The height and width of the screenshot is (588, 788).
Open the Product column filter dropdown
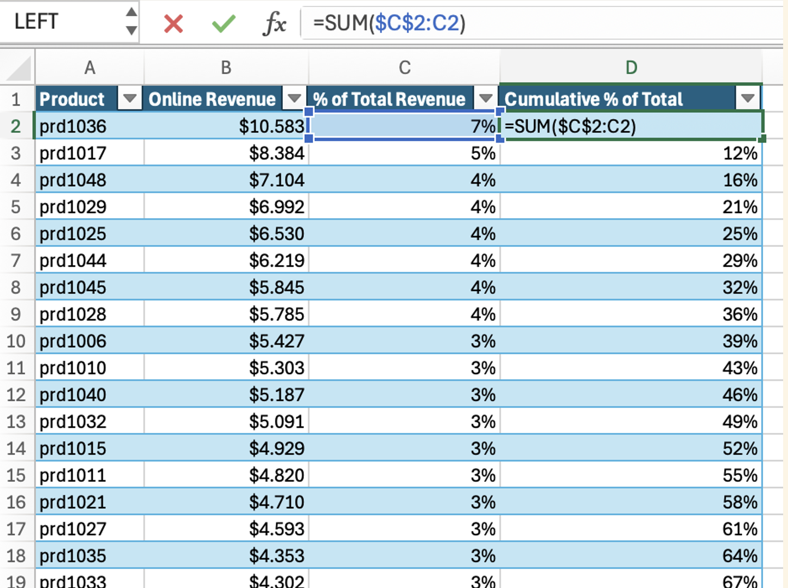point(130,99)
